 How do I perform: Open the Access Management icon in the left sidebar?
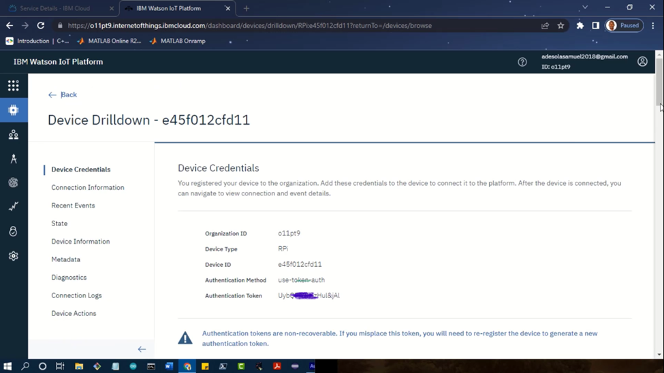pyautogui.click(x=14, y=182)
